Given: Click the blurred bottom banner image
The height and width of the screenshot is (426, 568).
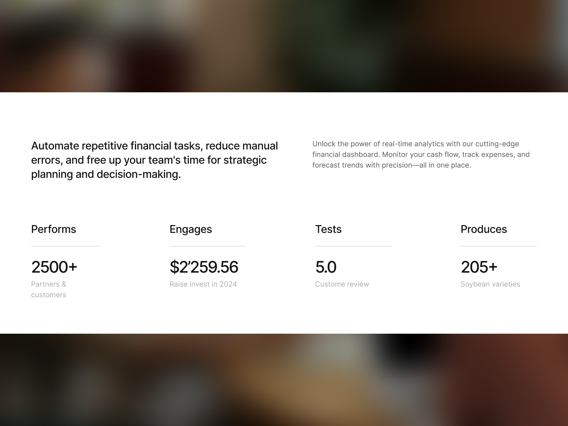Looking at the screenshot, I should 284,380.
